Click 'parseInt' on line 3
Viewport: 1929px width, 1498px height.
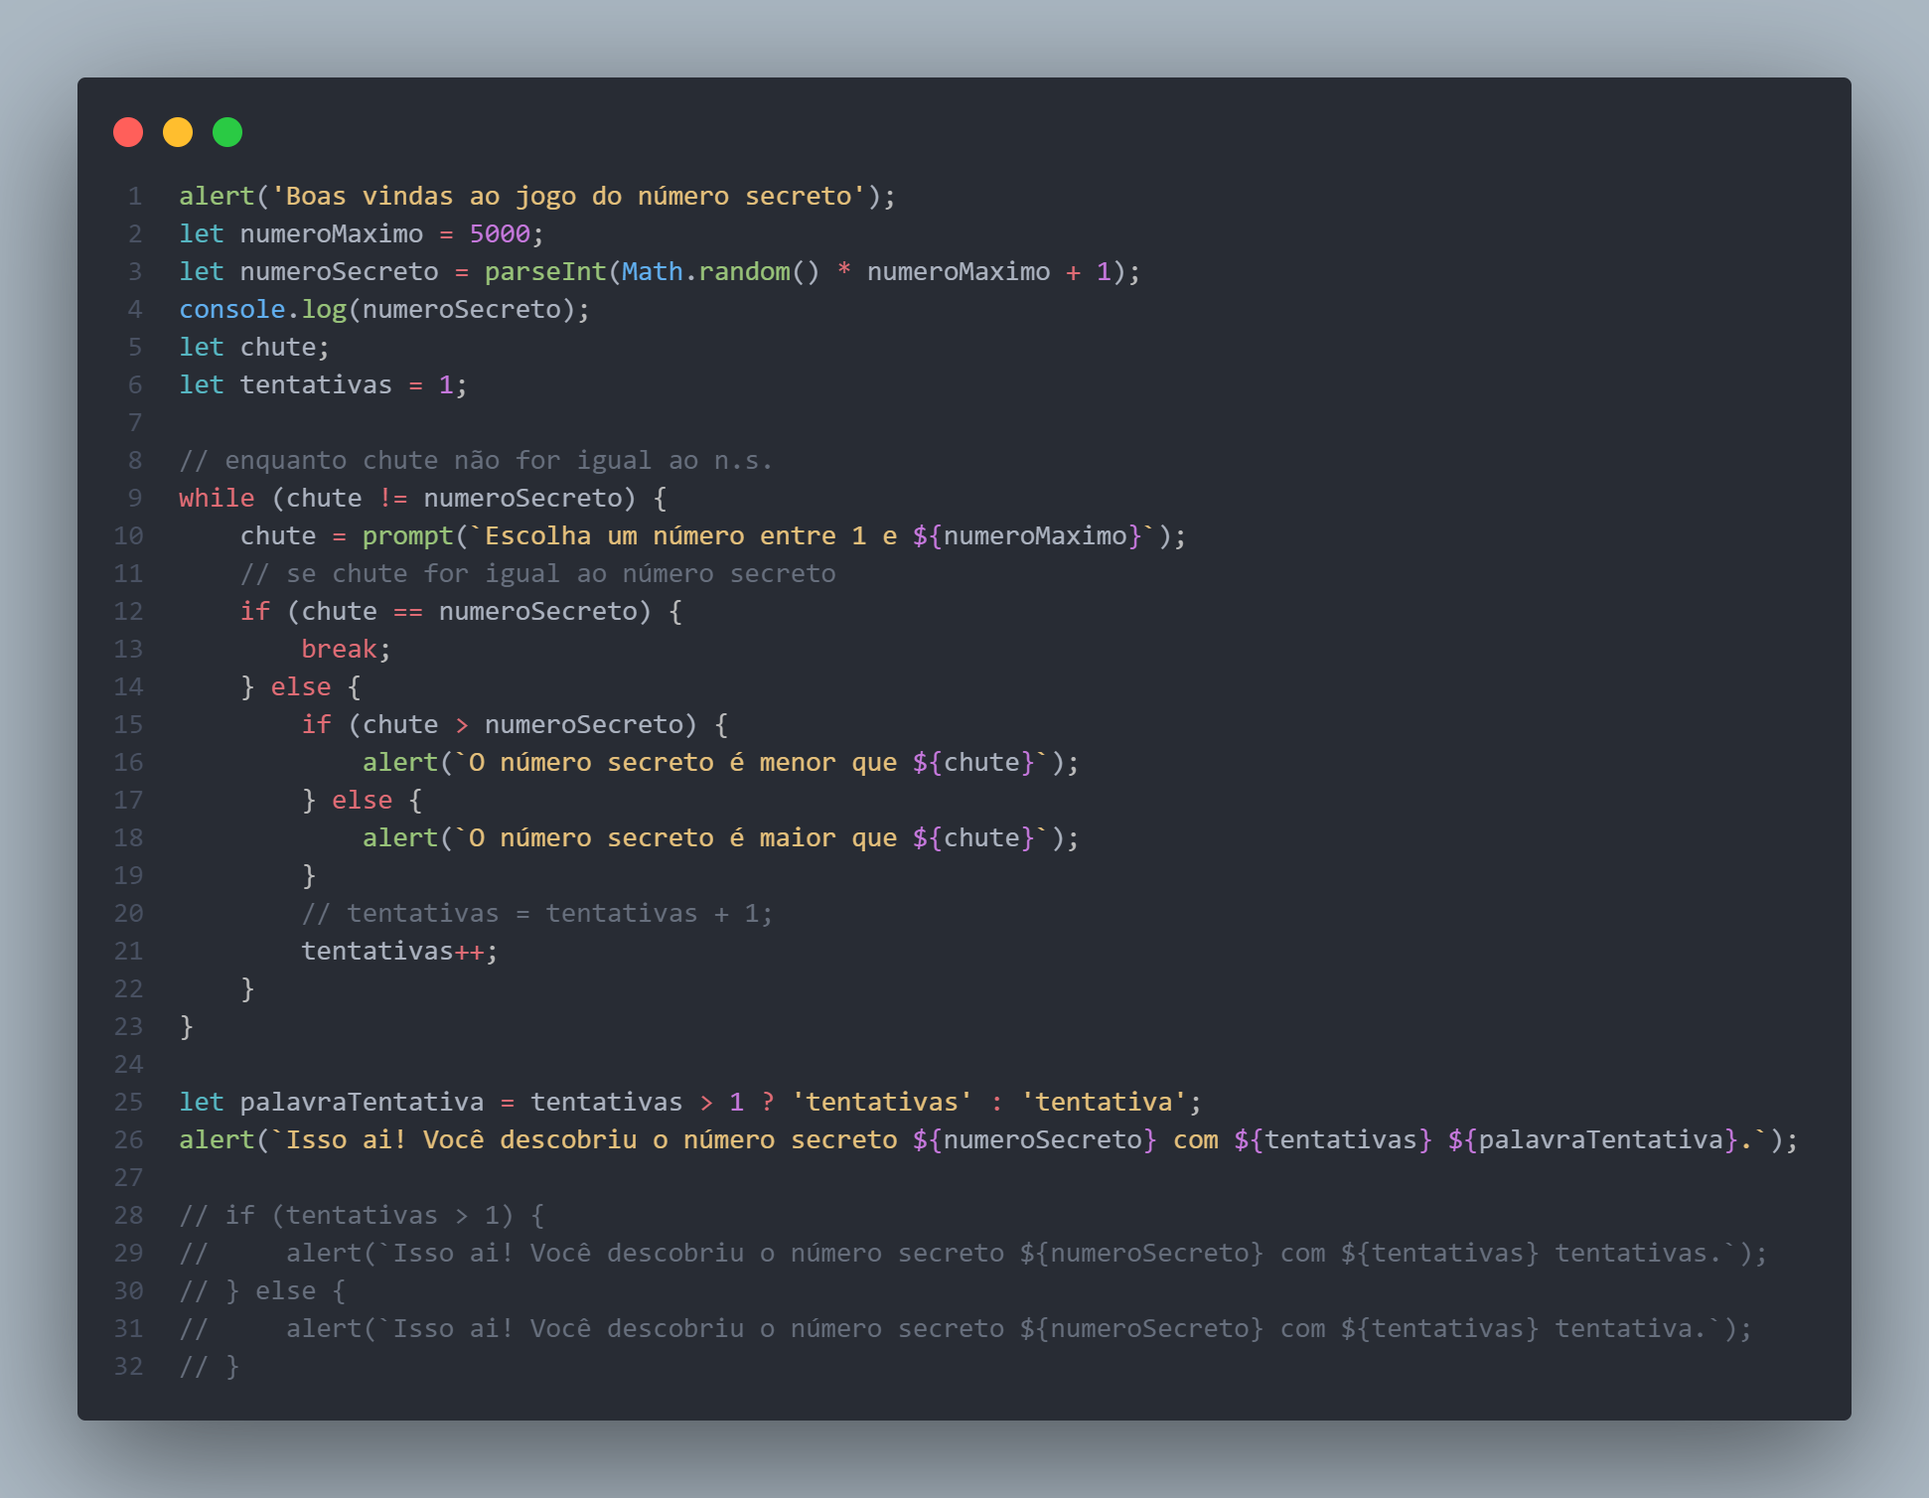point(545,271)
